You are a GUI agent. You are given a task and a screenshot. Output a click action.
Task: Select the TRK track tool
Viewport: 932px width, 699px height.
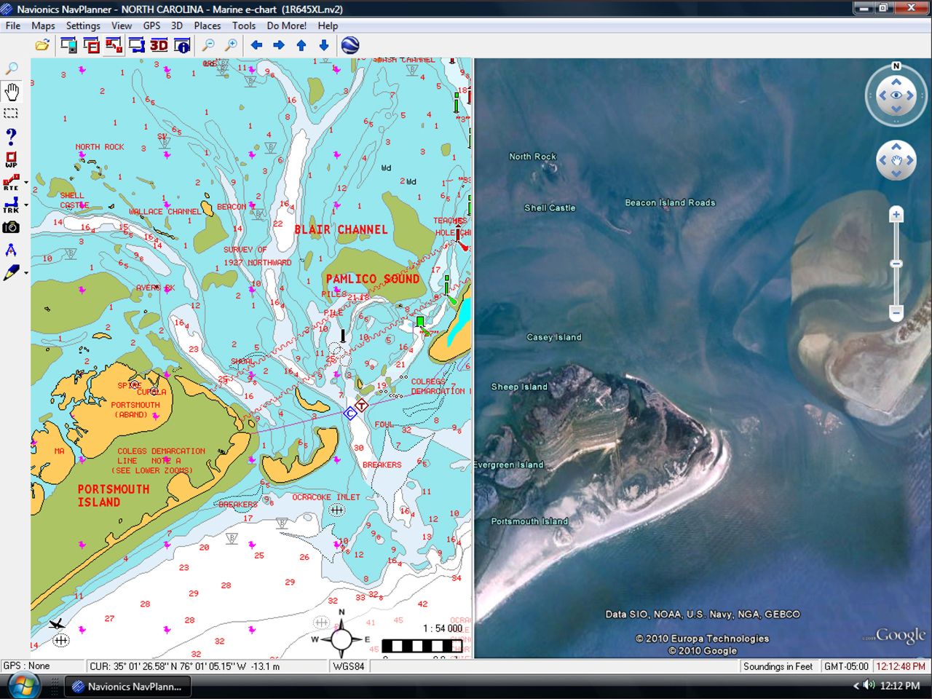(11, 205)
